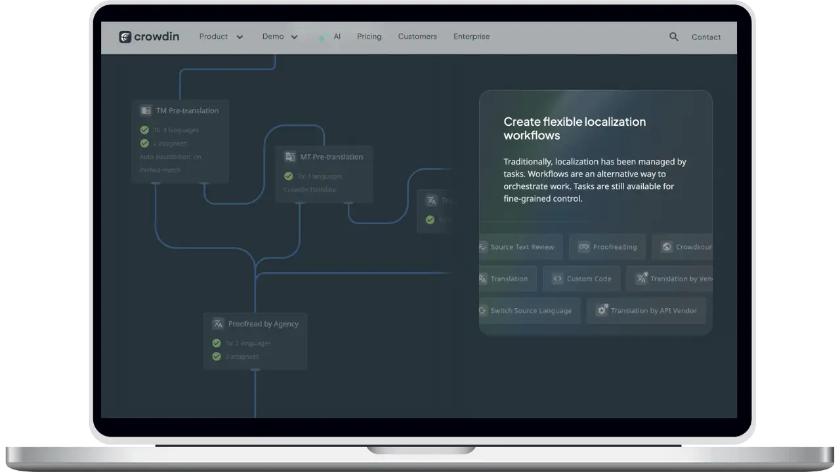Select the Switch Source Language chip
840x472 pixels.
(x=530, y=311)
